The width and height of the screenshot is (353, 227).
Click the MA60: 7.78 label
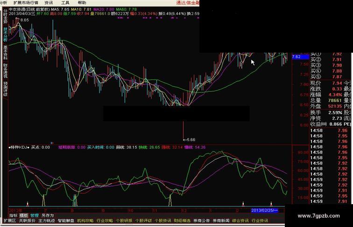pyautogui.click(x=126, y=9)
